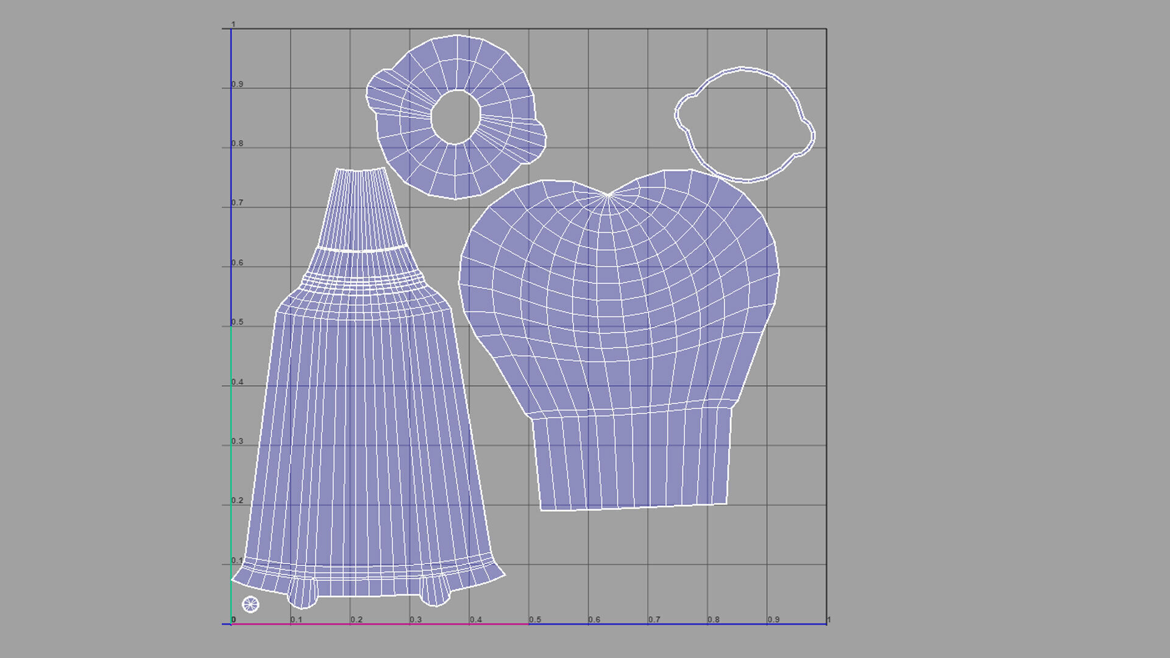Screen dimensions: 1170x658
Task: Click the 1 label topping the vertical V axis
Action: pyautogui.click(x=233, y=25)
